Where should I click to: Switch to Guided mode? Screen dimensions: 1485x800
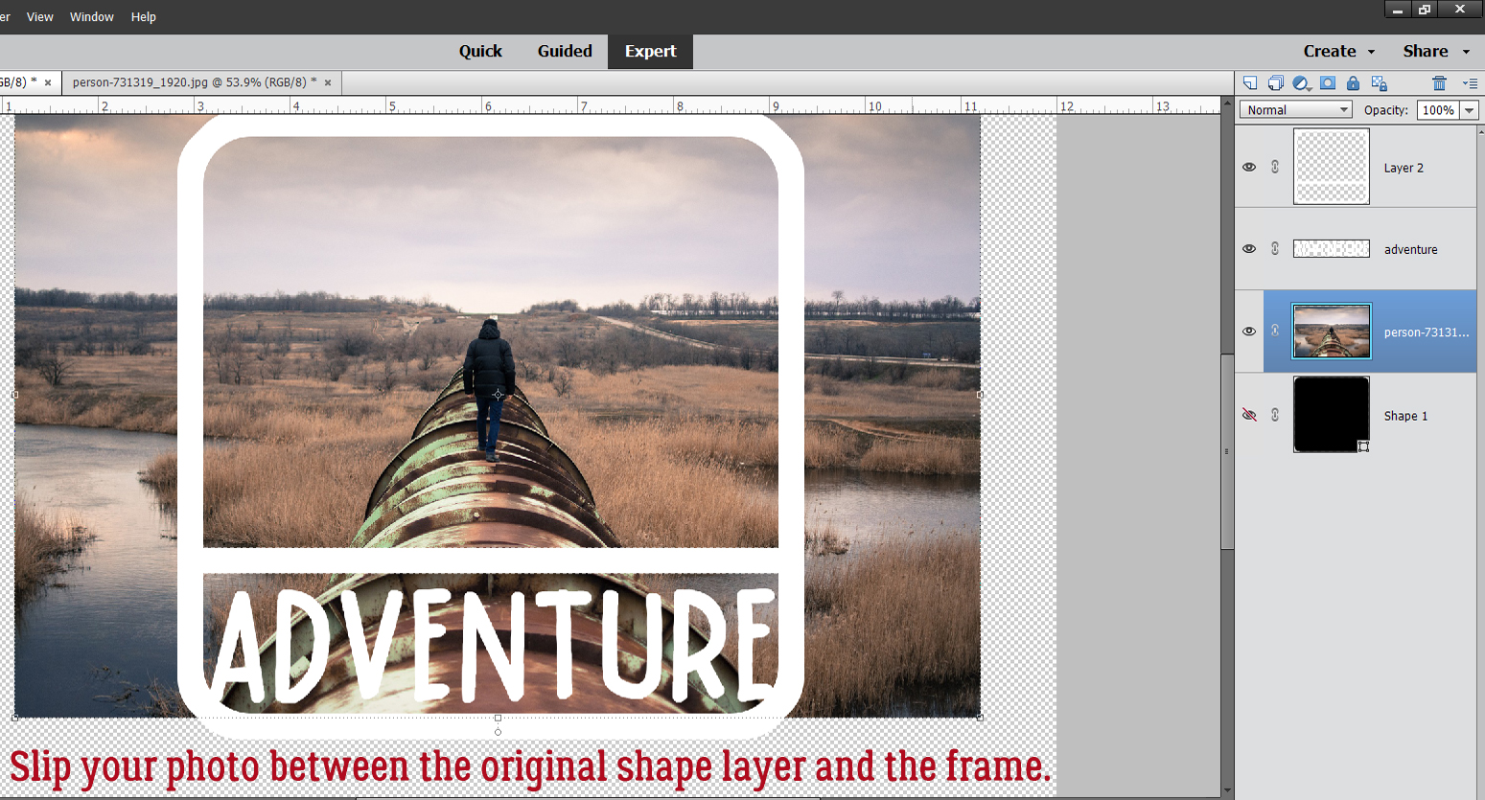tap(565, 51)
